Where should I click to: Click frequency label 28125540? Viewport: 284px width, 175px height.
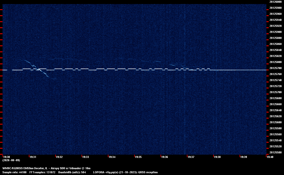275,140
